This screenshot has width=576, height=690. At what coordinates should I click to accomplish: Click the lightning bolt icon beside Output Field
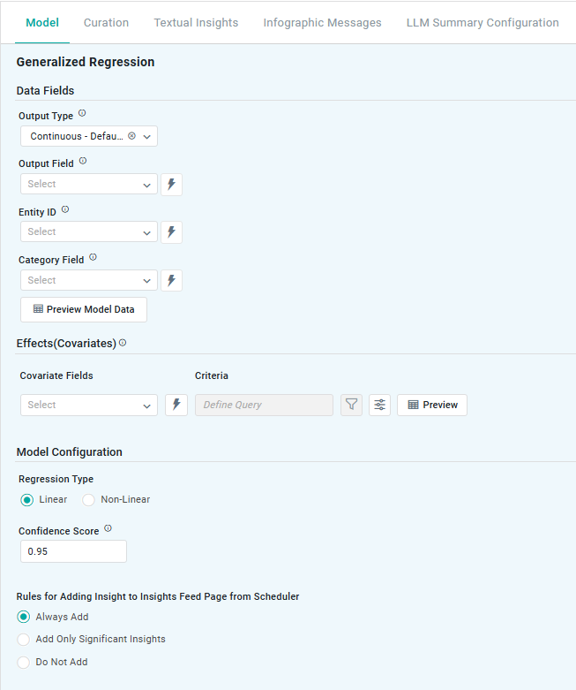pyautogui.click(x=172, y=185)
